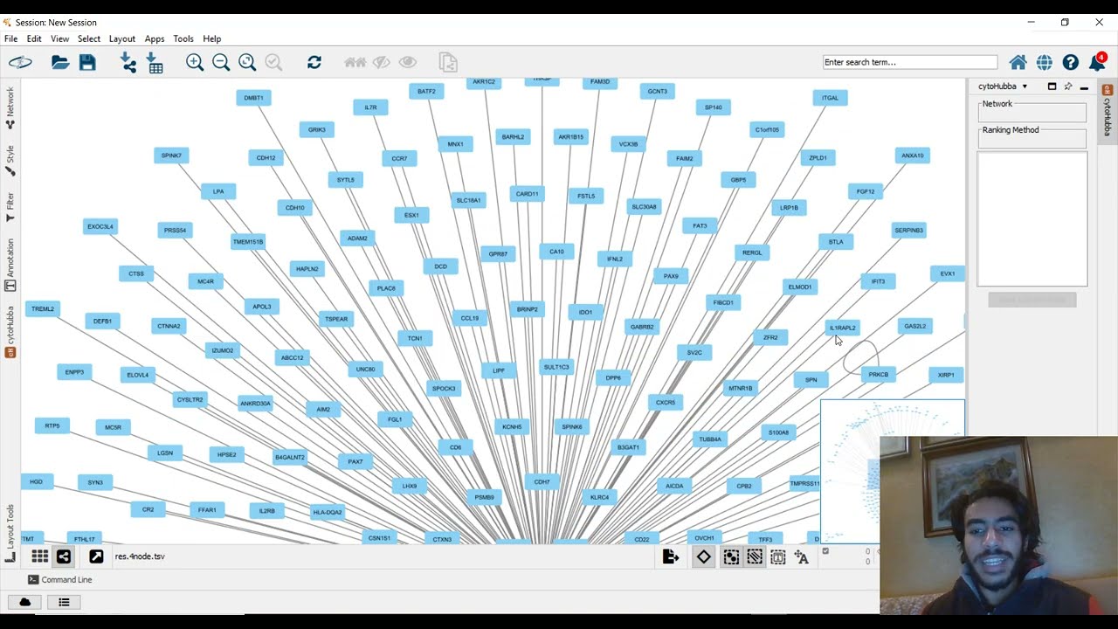1118x629 pixels.
Task: Toggle graphics details diamond icon
Action: tap(703, 556)
